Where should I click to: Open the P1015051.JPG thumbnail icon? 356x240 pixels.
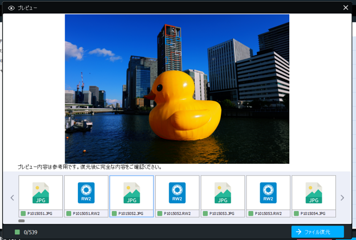coord(41,193)
